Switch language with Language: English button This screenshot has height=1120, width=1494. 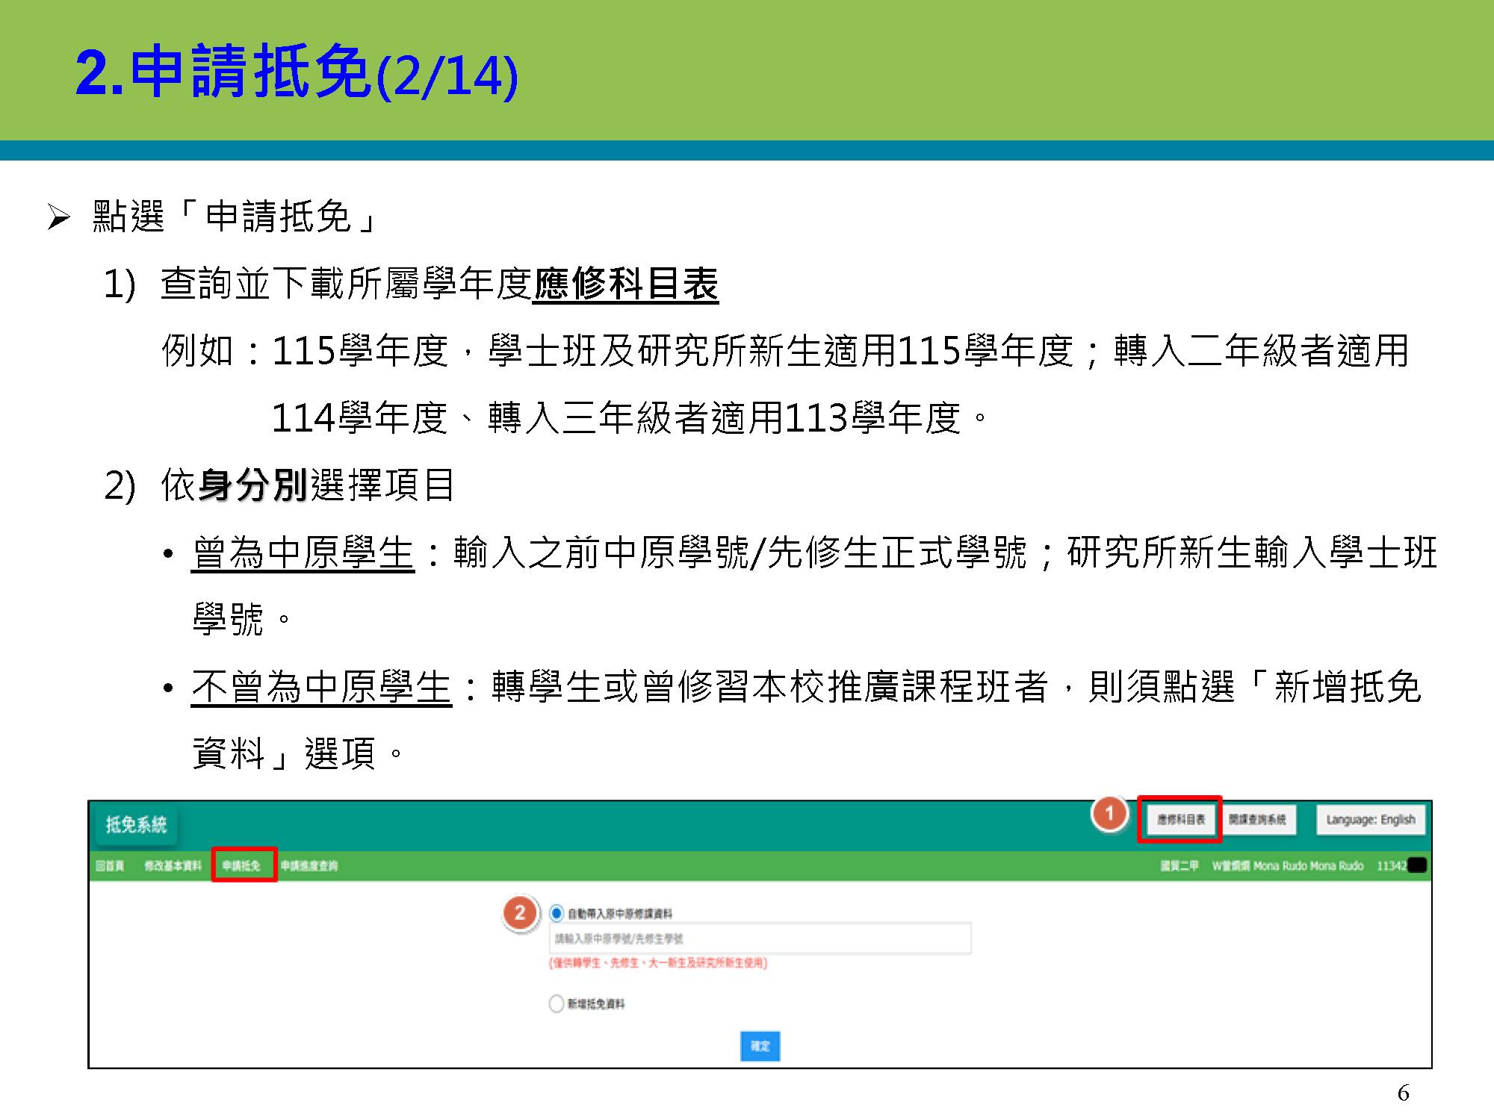click(x=1371, y=820)
